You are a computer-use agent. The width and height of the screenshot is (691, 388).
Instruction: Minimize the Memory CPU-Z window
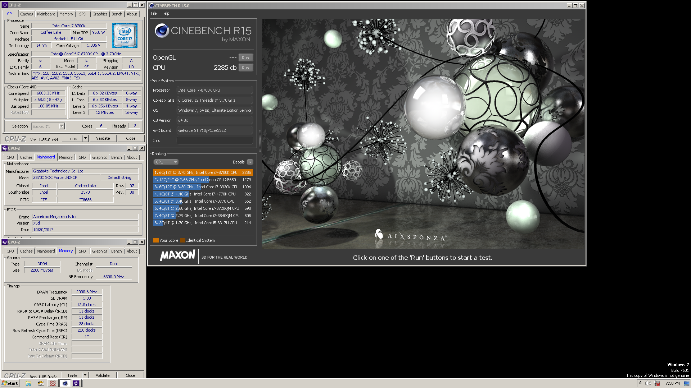point(129,242)
